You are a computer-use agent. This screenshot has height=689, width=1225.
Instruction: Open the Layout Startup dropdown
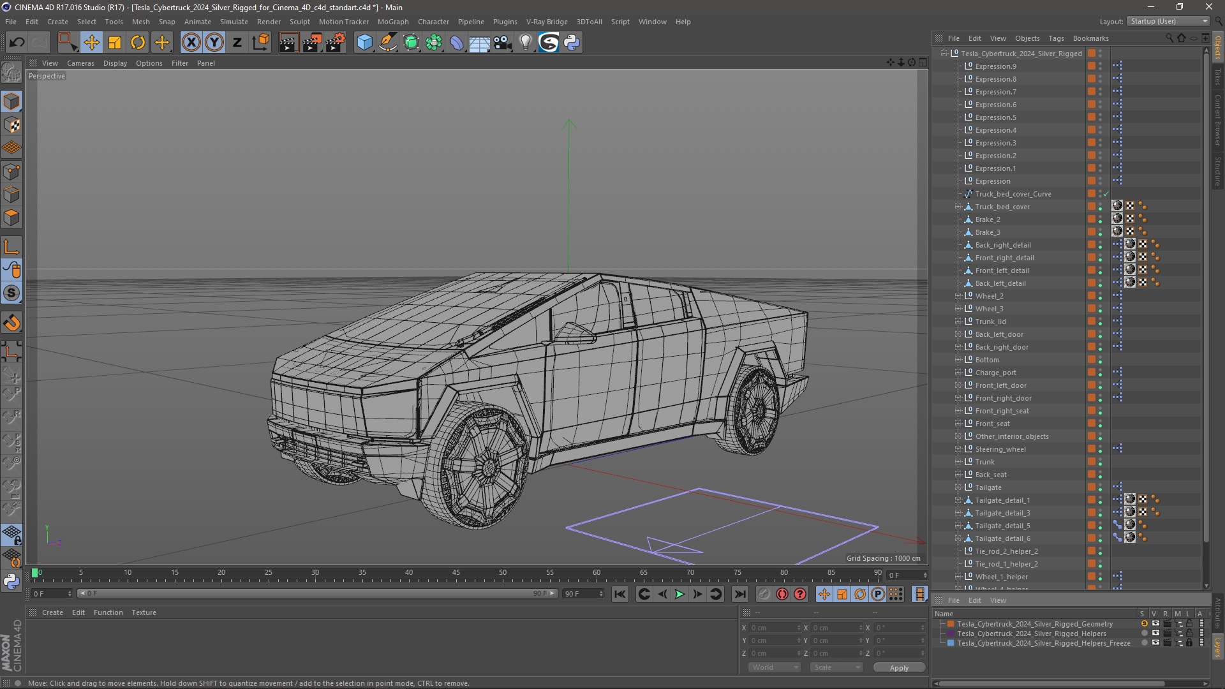pos(1168,21)
